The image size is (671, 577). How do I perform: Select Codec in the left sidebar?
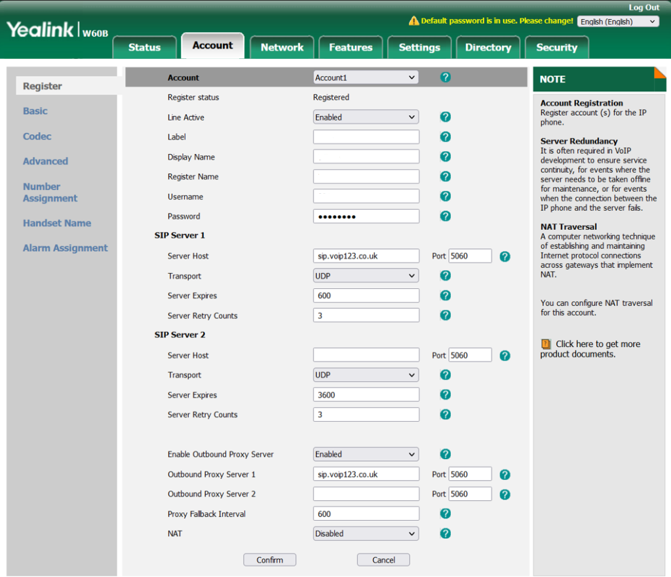37,136
